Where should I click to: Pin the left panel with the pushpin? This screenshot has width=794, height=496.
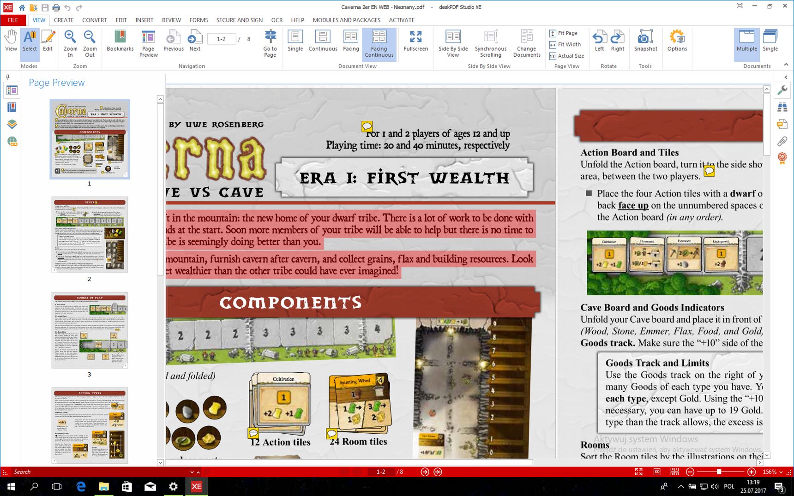click(x=7, y=77)
